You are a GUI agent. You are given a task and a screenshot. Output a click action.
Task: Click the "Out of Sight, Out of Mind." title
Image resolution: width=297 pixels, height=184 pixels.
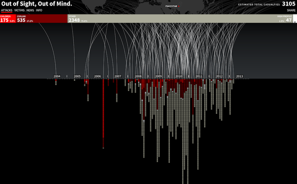[37, 4]
